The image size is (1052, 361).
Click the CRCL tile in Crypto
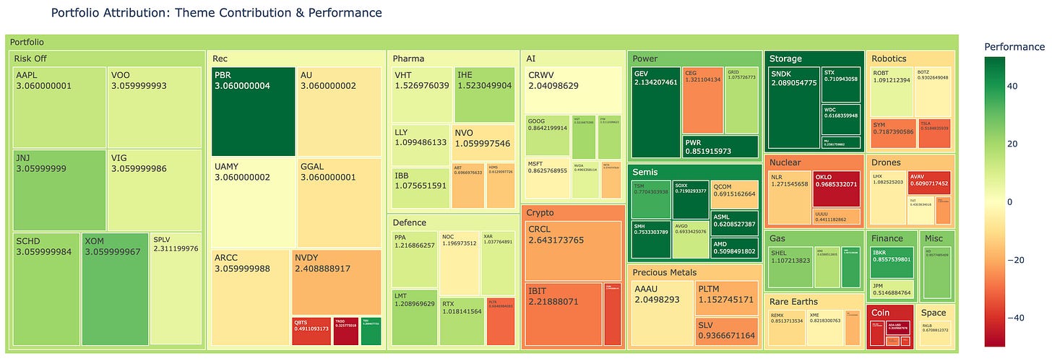point(574,251)
